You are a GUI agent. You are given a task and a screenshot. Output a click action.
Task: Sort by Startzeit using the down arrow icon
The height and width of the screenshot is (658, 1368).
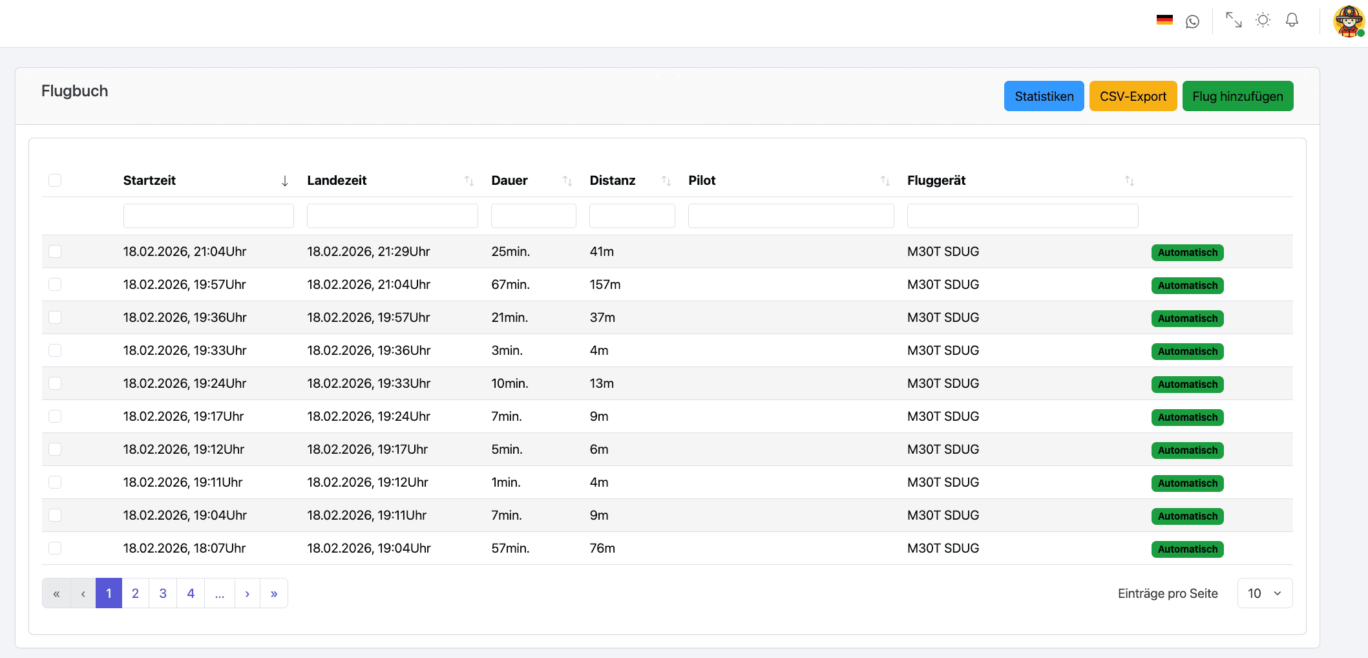point(284,181)
